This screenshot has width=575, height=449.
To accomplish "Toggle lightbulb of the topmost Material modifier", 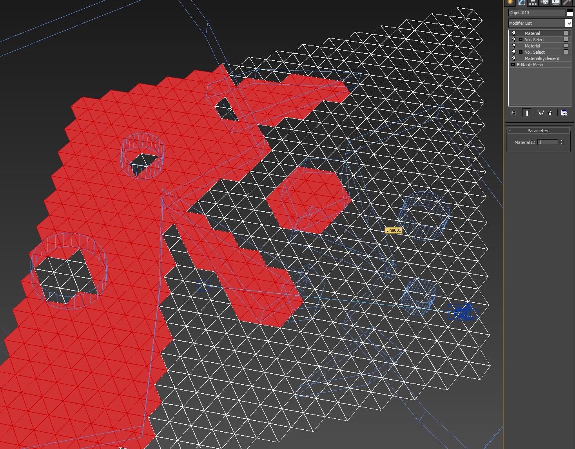I will 514,33.
